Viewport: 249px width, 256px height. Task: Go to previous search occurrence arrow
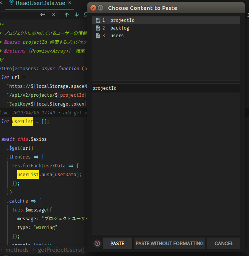tap(67, 15)
